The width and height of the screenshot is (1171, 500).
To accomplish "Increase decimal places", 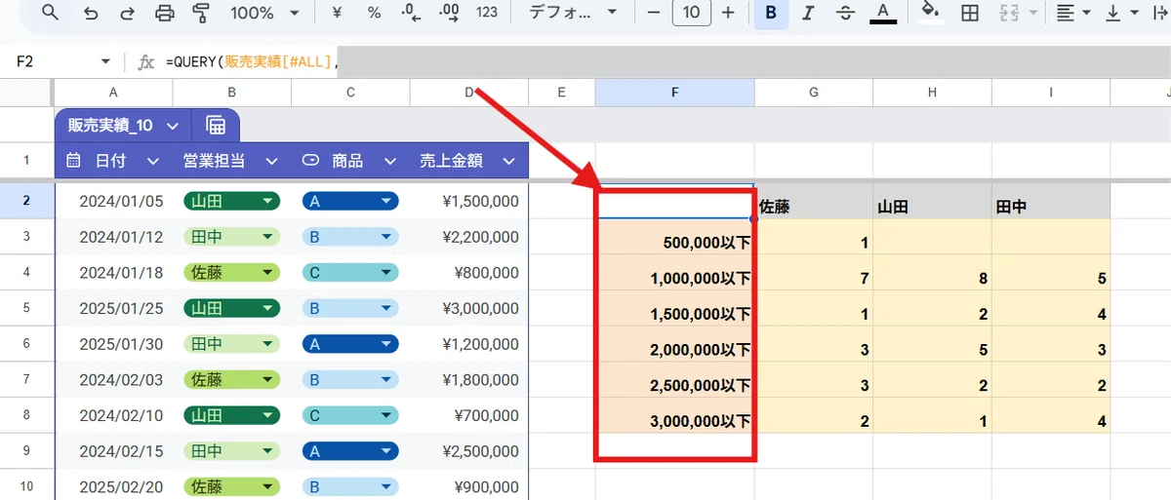I will [x=450, y=13].
